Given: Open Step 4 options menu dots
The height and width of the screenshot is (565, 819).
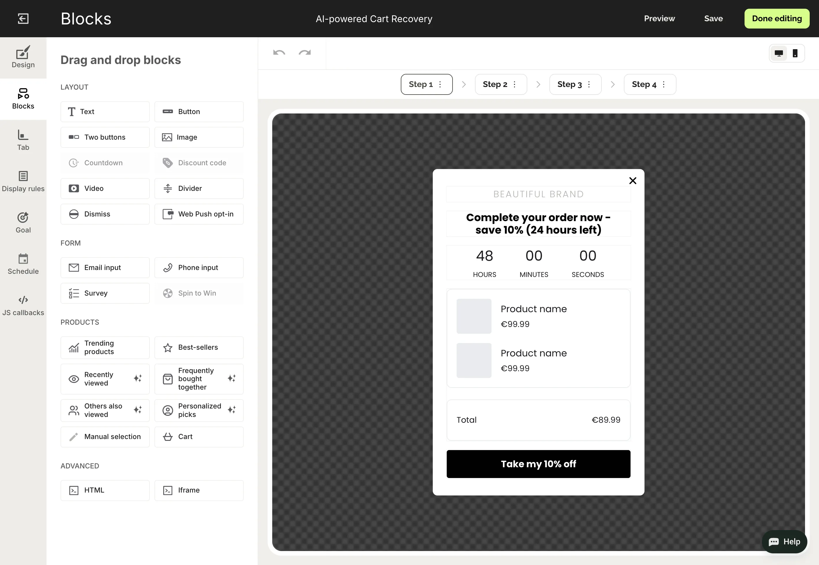Looking at the screenshot, I should [x=664, y=85].
